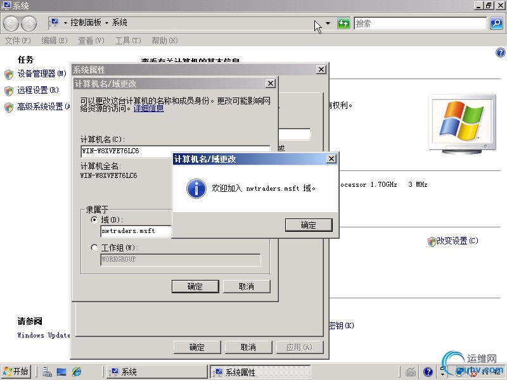This screenshot has height=380, width=507.
Task: Expand the arrow before 控制面板 in breadcrumb
Action: (65, 23)
